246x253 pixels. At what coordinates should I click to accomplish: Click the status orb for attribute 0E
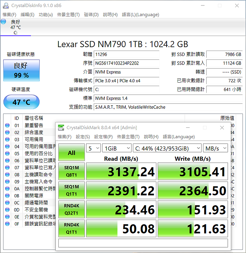7,217
